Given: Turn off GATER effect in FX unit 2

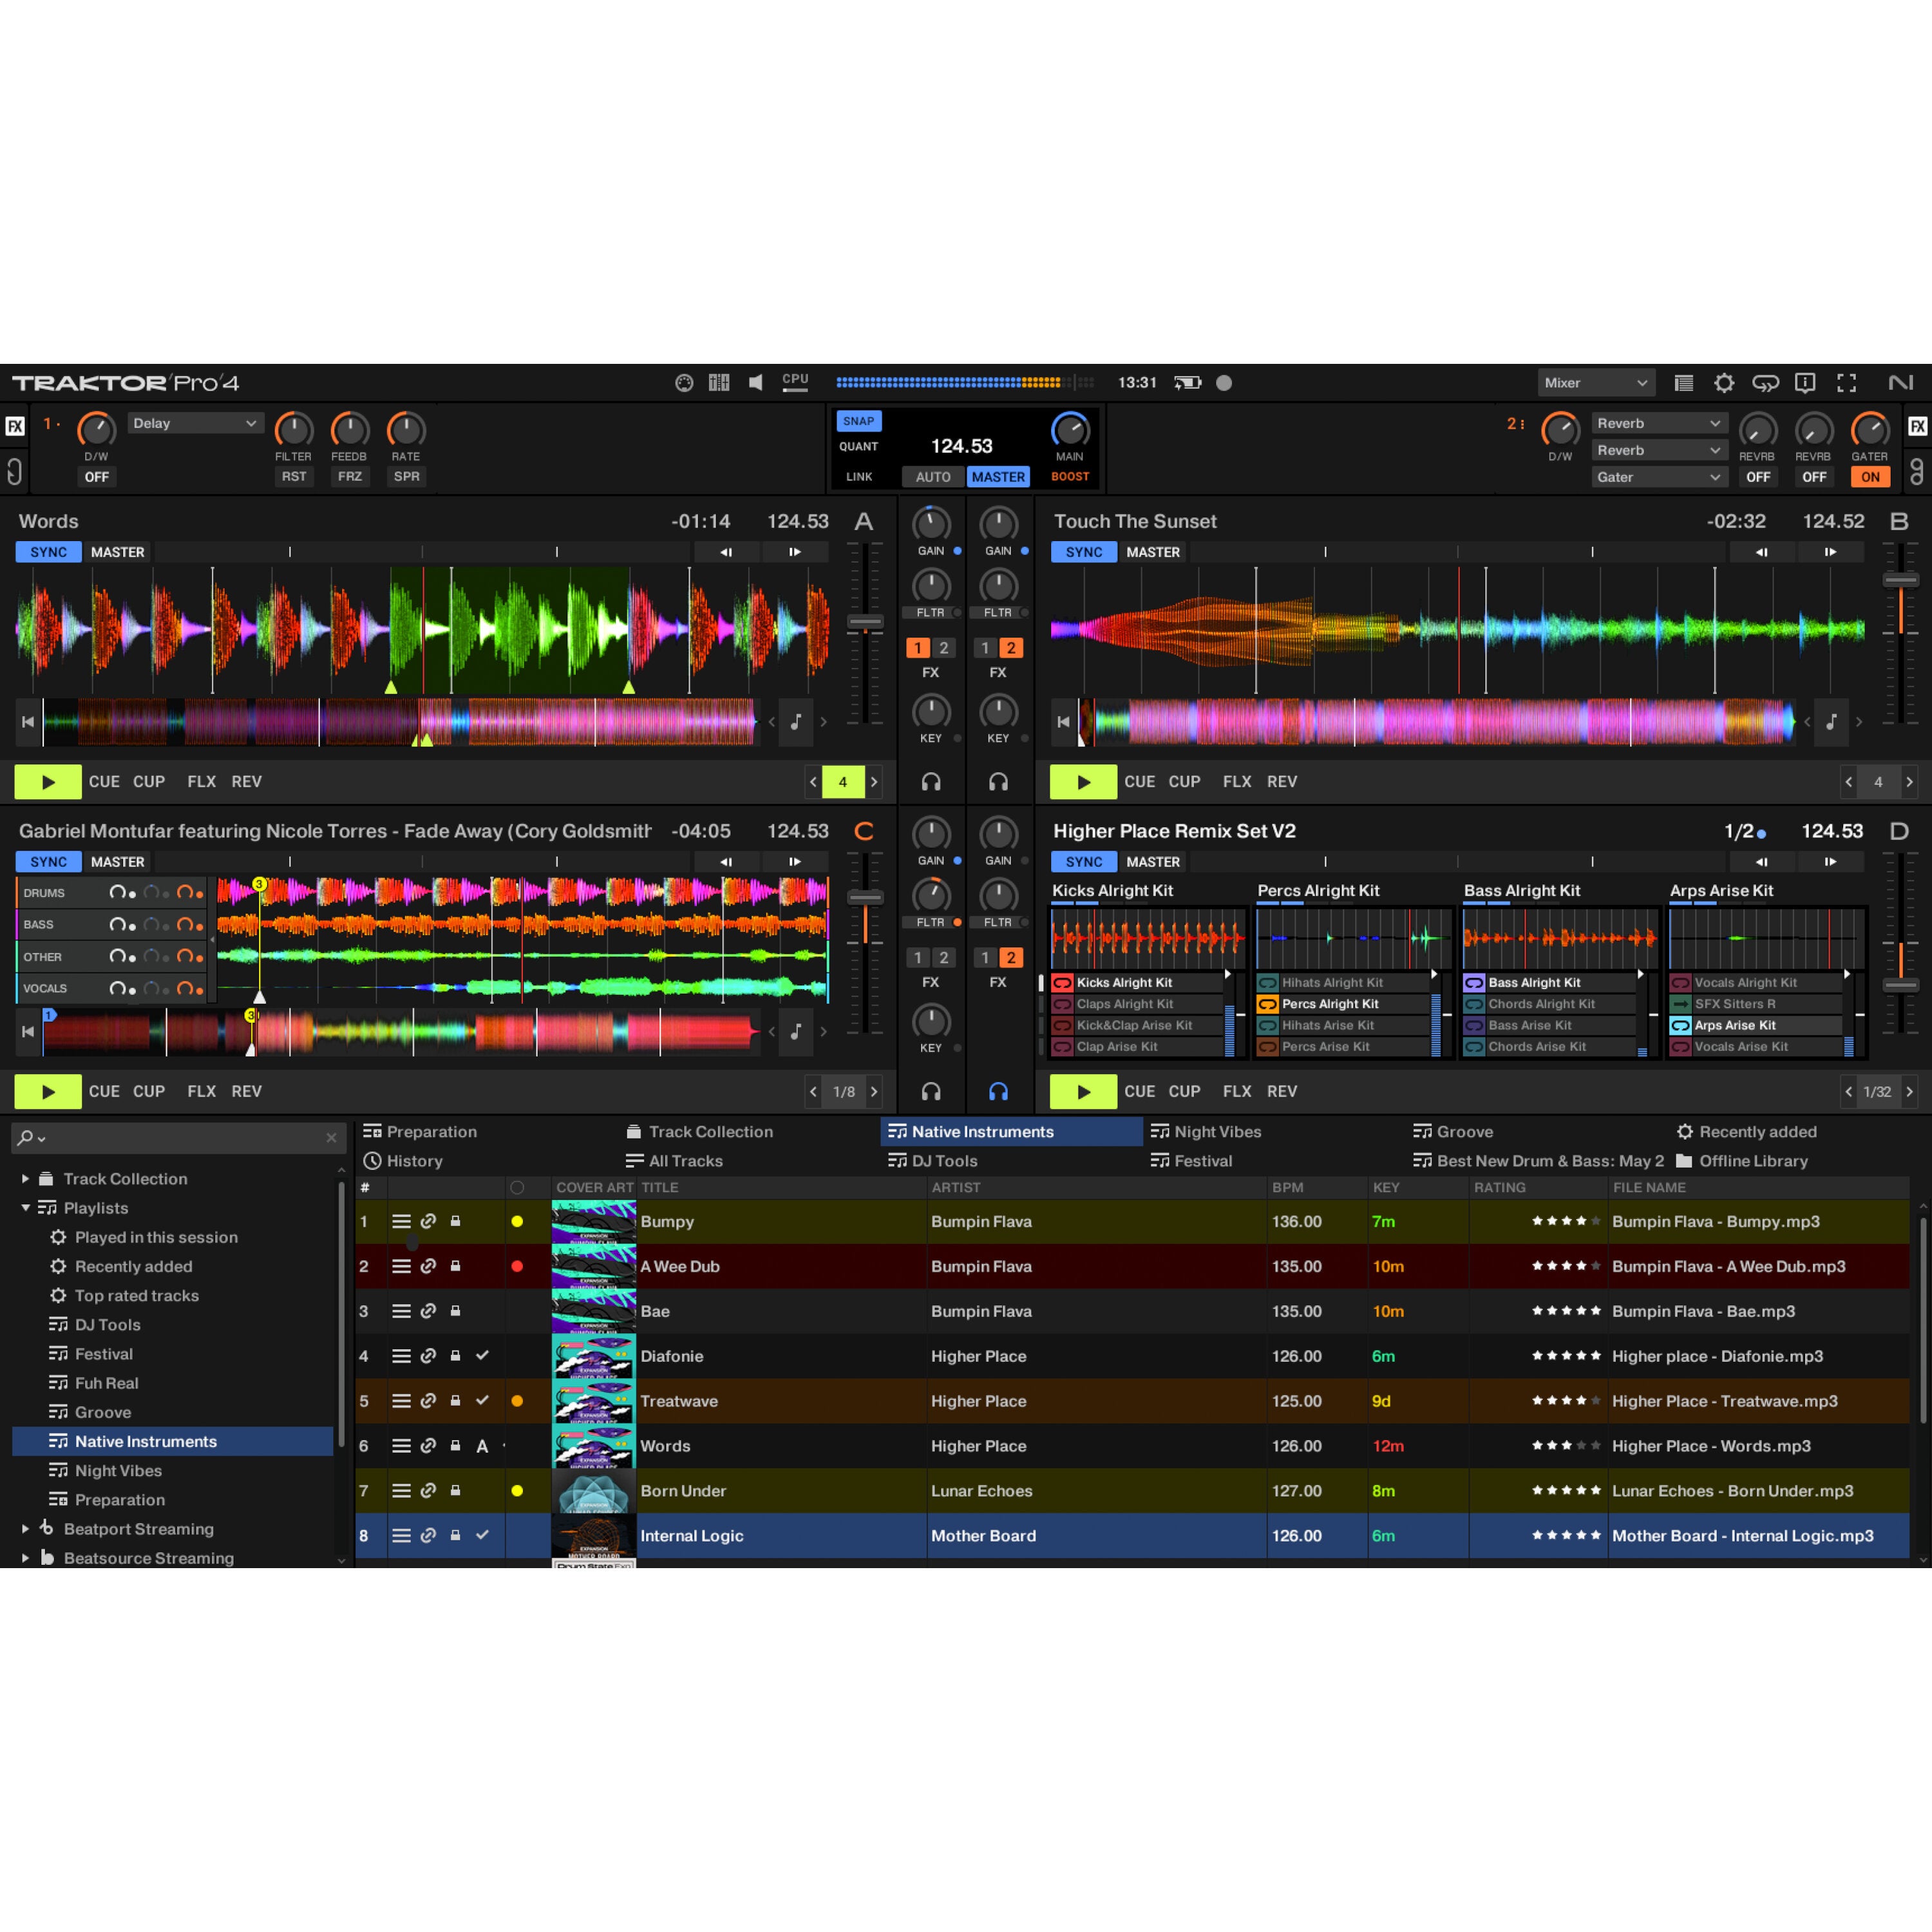Looking at the screenshot, I should coord(1870,477).
